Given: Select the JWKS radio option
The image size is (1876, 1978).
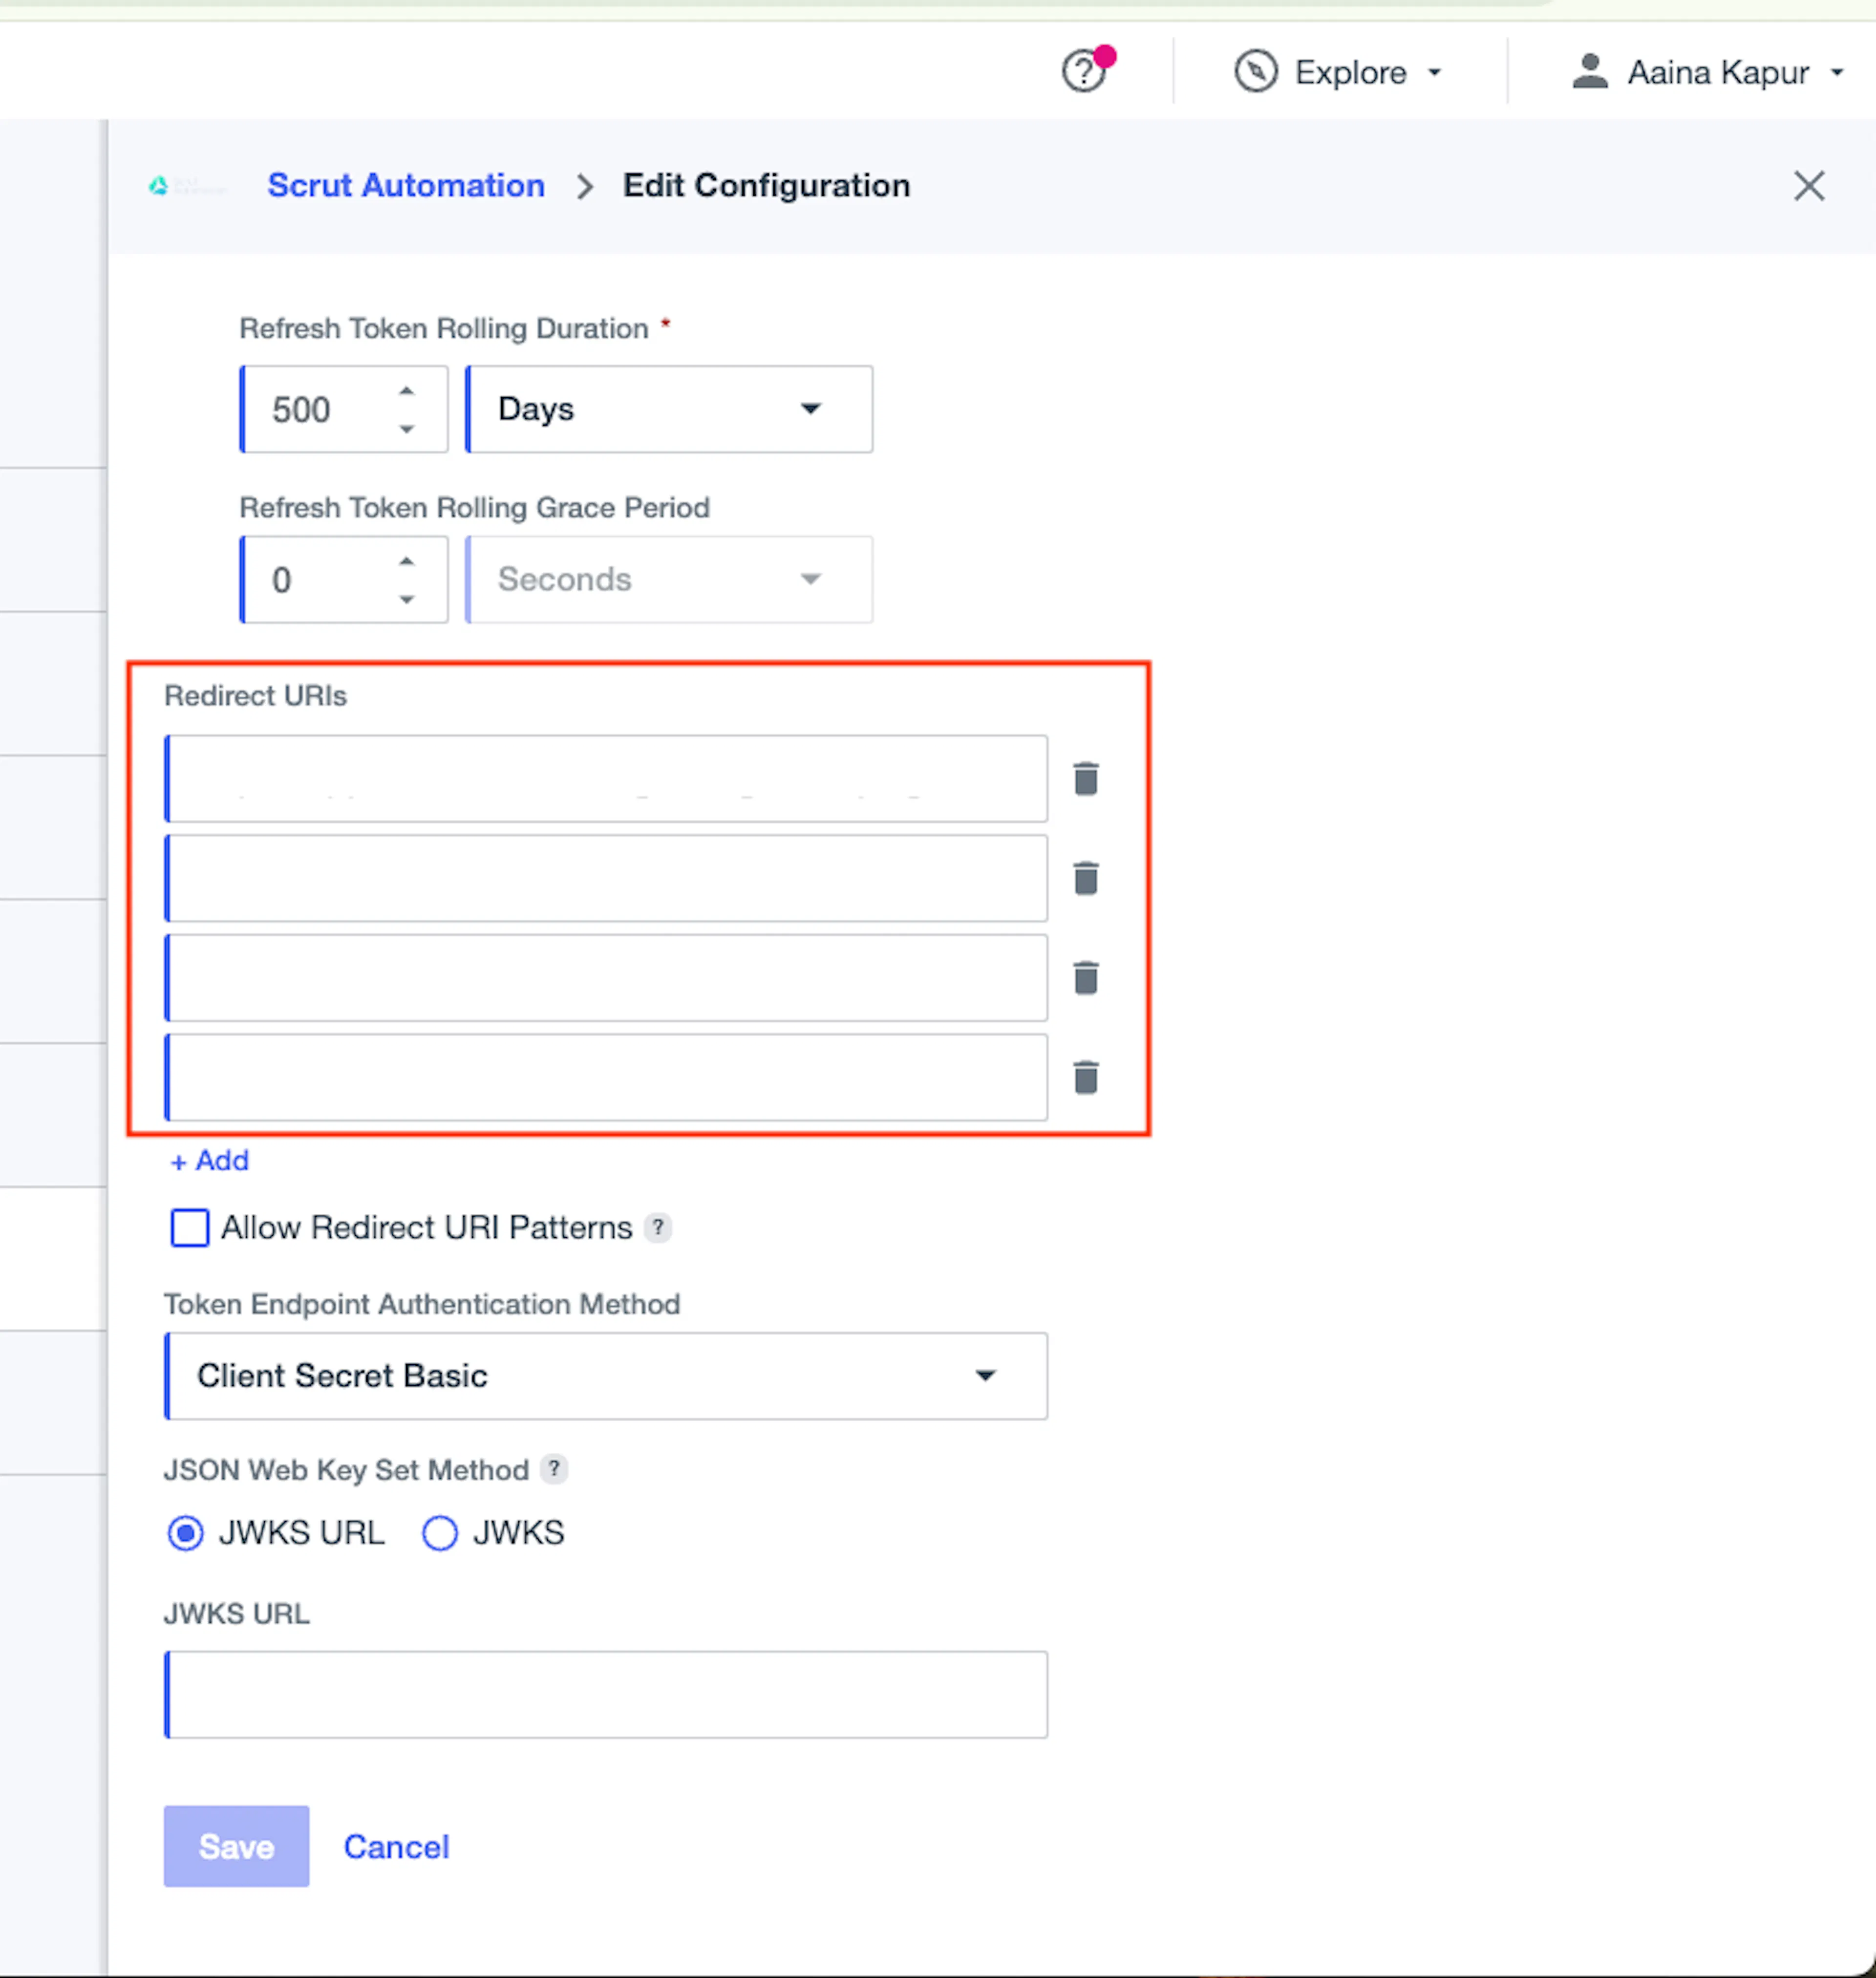Looking at the screenshot, I should click(x=440, y=1533).
